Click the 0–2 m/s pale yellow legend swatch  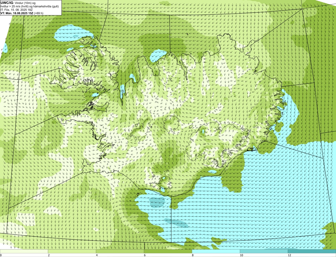pos(24,251)
